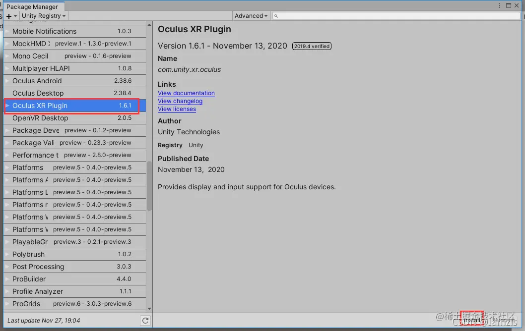Open the window kebab options menu

click(x=500, y=5)
